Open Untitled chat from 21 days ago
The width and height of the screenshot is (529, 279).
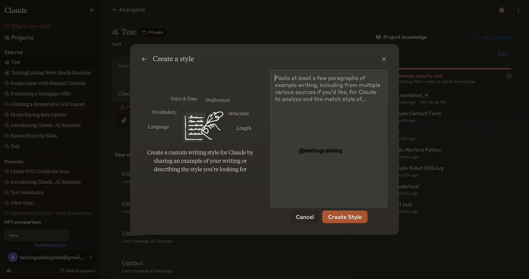(x=232, y=266)
